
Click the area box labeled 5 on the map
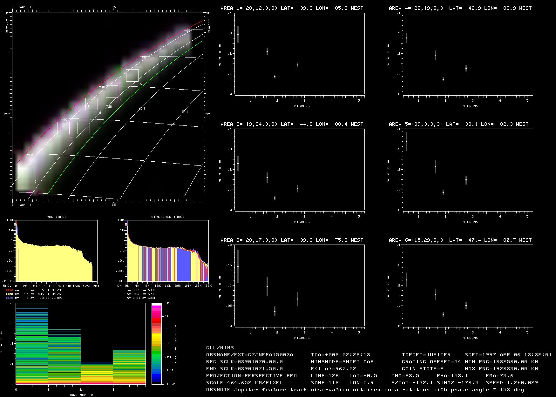pyautogui.click(x=27, y=173)
